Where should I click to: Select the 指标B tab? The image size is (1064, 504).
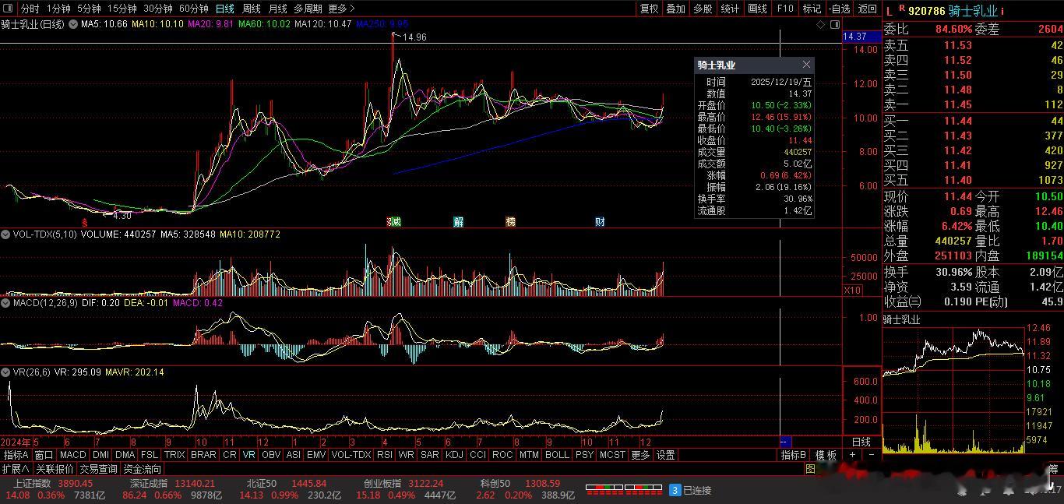pos(794,455)
